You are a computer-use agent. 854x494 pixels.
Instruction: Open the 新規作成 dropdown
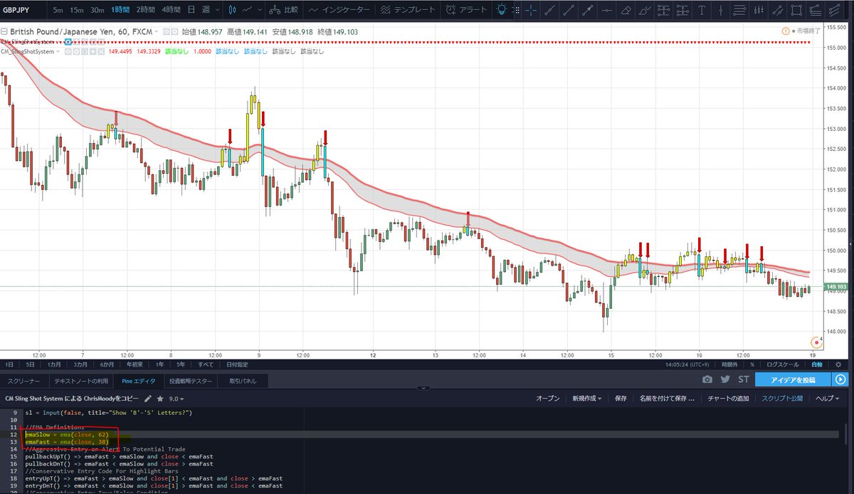click(587, 399)
